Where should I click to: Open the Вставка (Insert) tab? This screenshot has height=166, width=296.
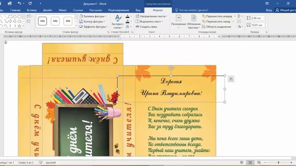click(31, 10)
